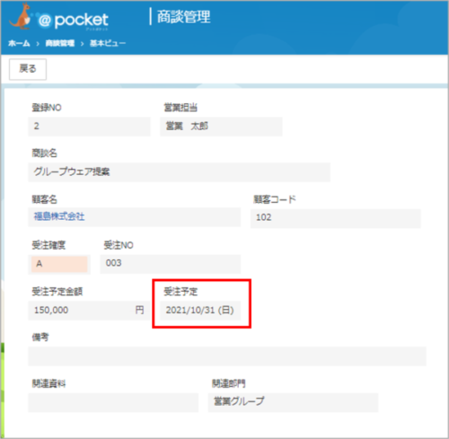This screenshot has width=449, height=439.
Task: Click the @pocket logo text
Action: 74,21
